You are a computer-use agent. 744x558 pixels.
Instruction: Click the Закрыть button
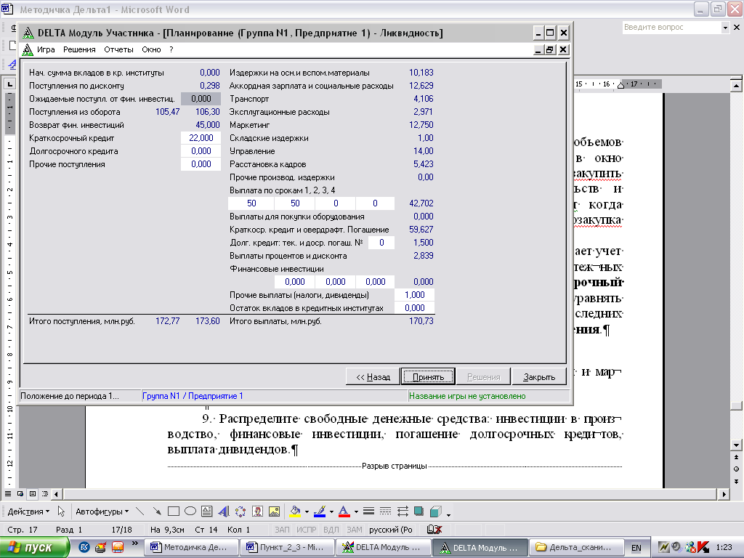tap(539, 377)
